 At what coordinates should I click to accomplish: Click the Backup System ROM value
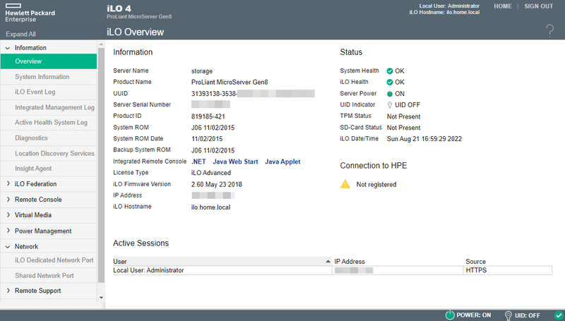pos(213,150)
